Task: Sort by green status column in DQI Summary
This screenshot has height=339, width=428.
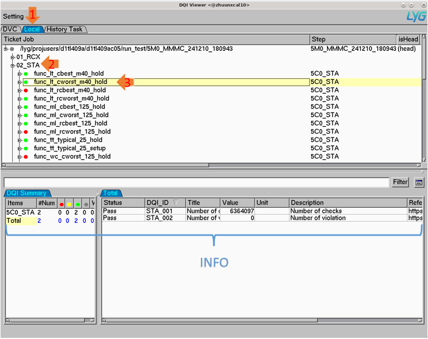Action: point(78,204)
